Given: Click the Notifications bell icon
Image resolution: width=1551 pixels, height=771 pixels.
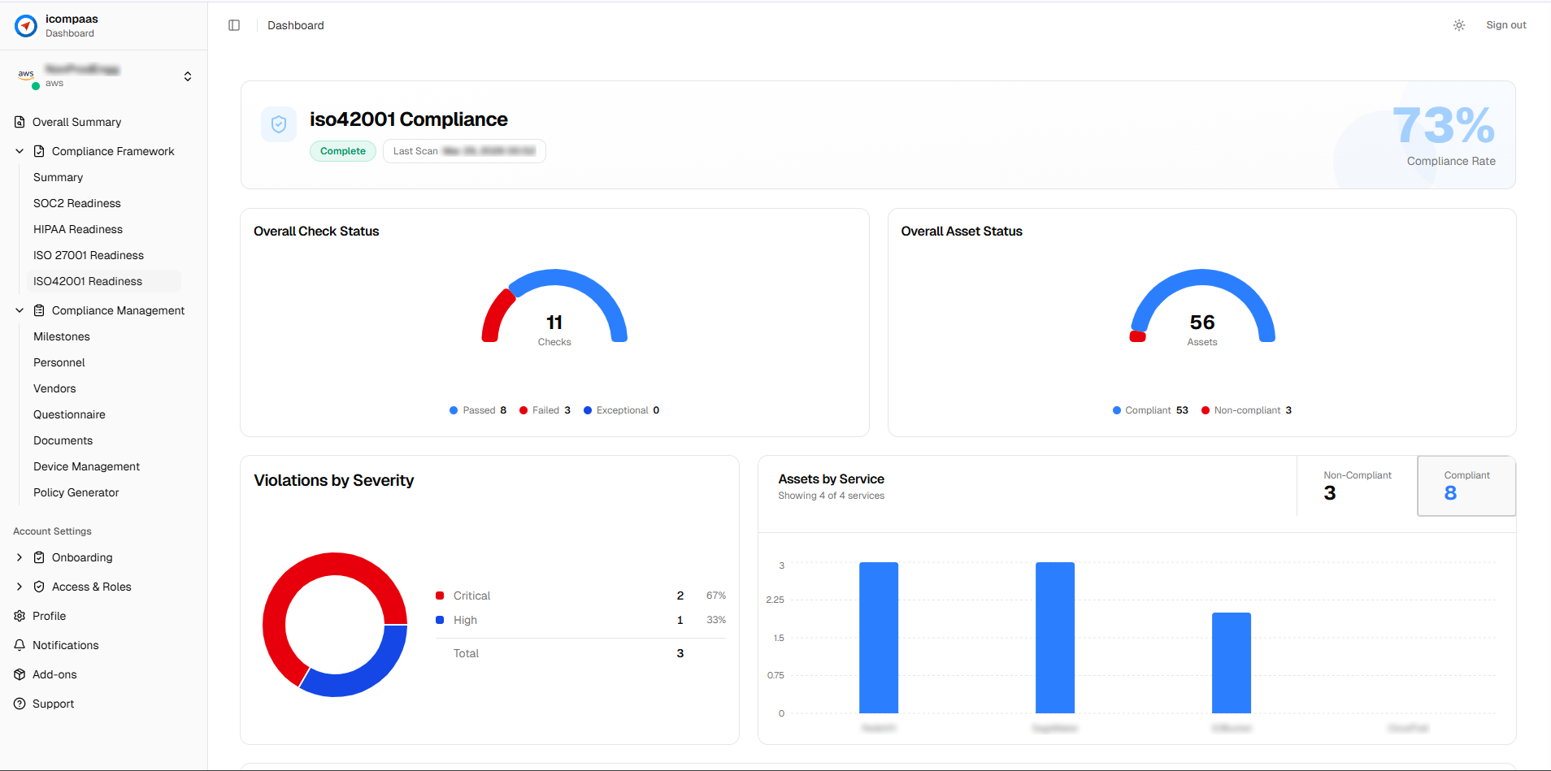Looking at the screenshot, I should pos(20,645).
